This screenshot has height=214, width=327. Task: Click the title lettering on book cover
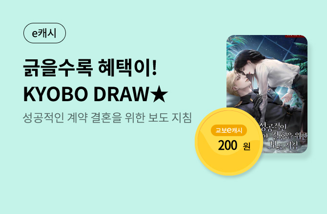[x=284, y=136]
